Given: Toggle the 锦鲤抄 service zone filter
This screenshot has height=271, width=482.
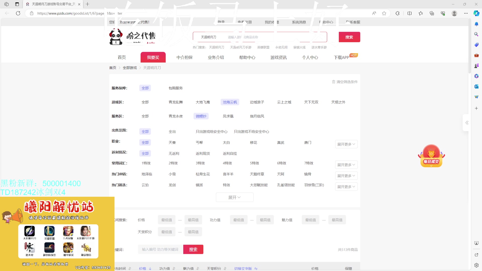Looking at the screenshot, I should 201,116.
